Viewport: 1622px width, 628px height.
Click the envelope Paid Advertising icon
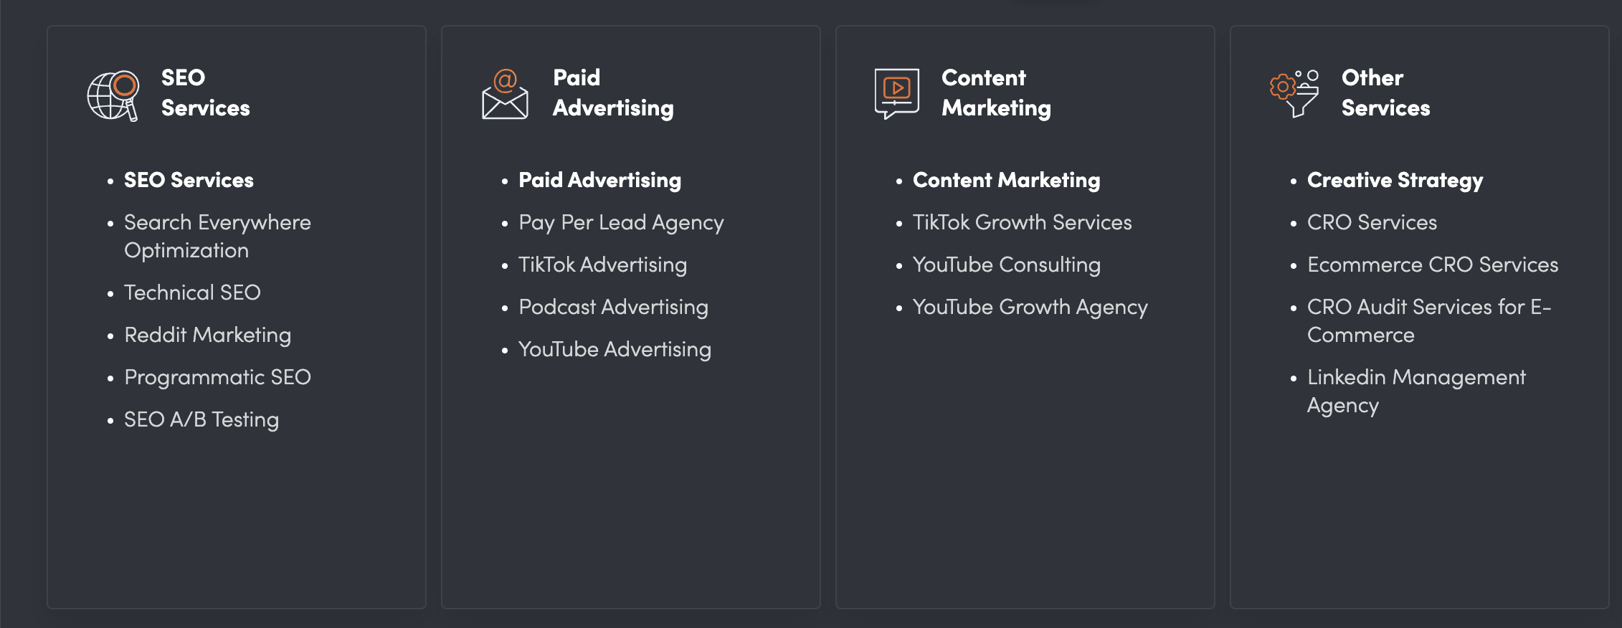click(505, 94)
